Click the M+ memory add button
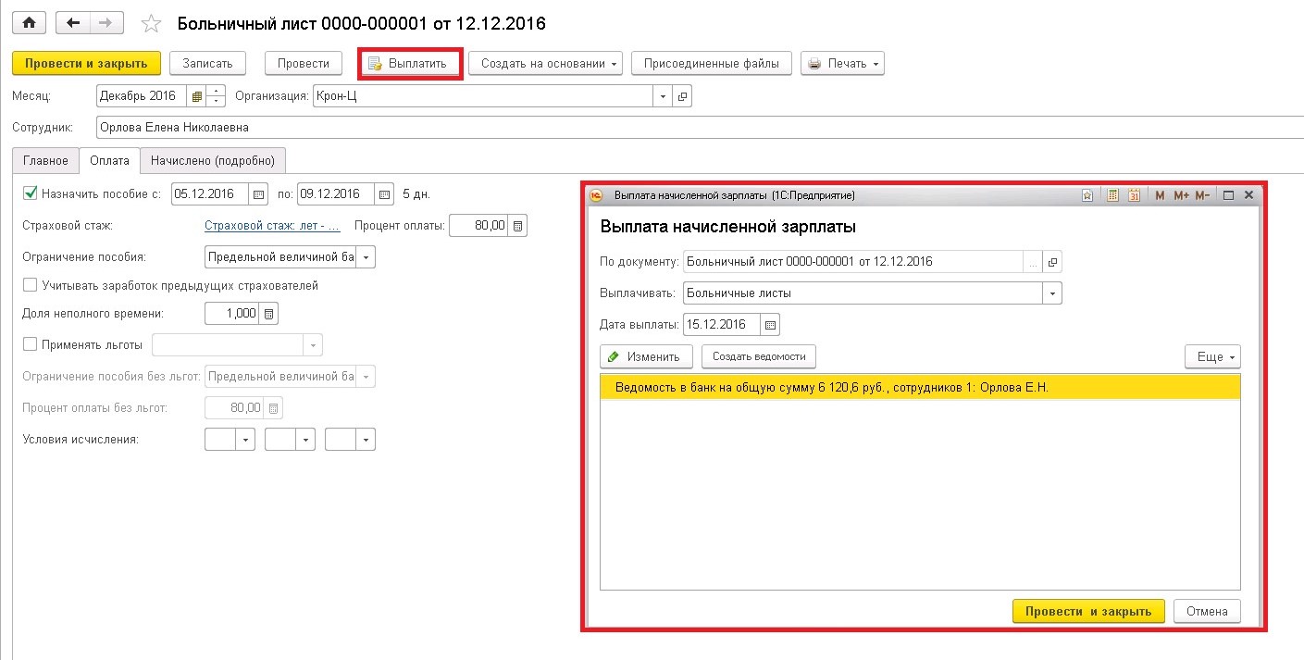 tap(1181, 195)
